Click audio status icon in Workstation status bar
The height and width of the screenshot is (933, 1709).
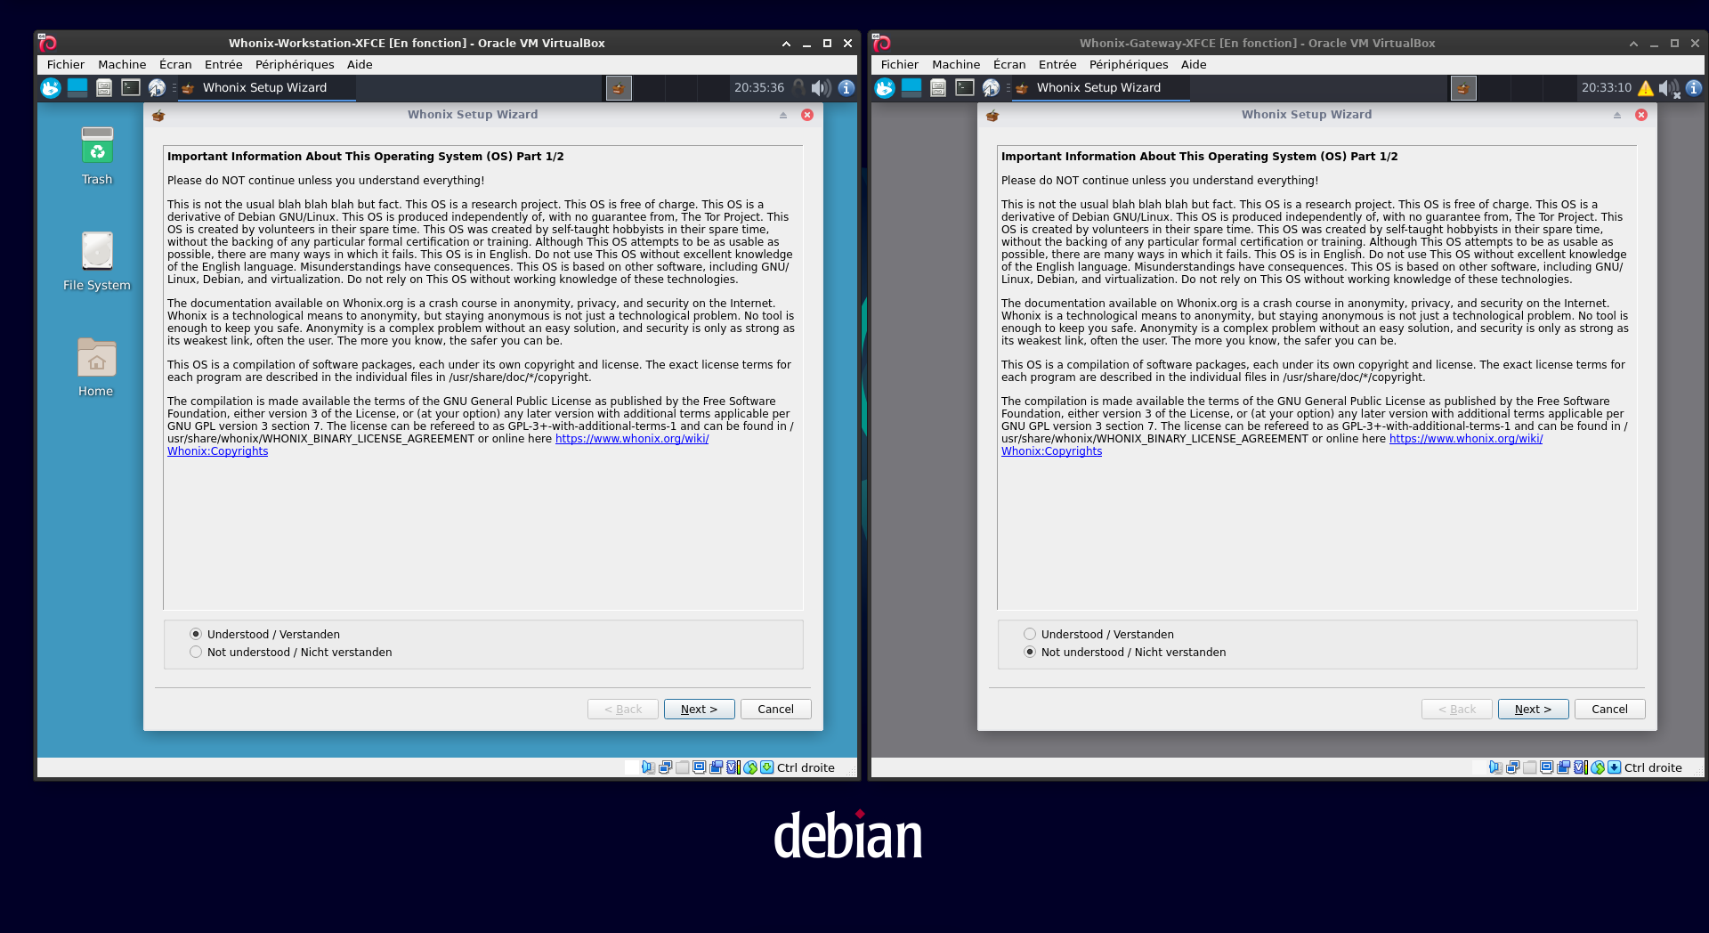click(x=649, y=767)
